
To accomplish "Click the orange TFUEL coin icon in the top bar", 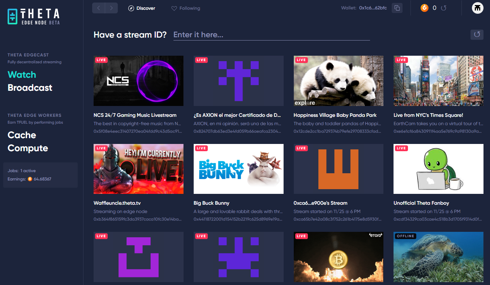I will click(424, 8).
